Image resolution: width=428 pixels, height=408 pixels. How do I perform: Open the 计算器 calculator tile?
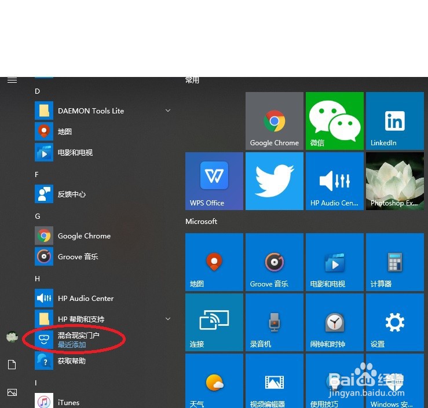[395, 262]
